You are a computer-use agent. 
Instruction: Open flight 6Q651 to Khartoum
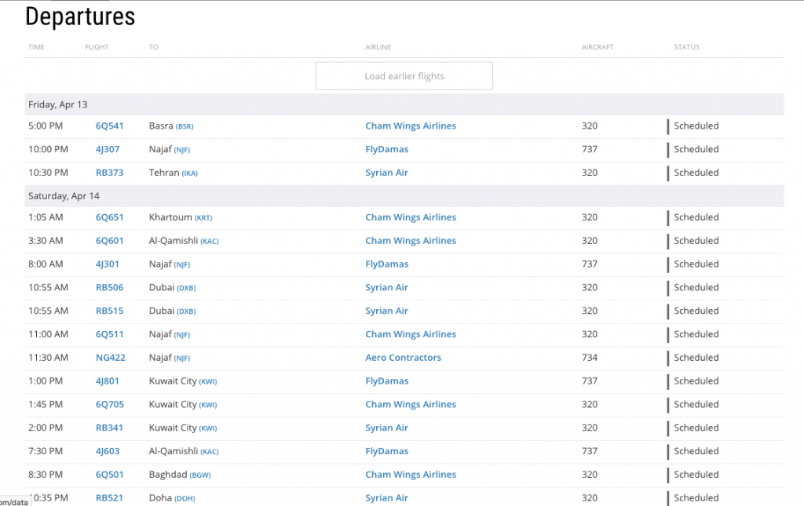coord(110,217)
